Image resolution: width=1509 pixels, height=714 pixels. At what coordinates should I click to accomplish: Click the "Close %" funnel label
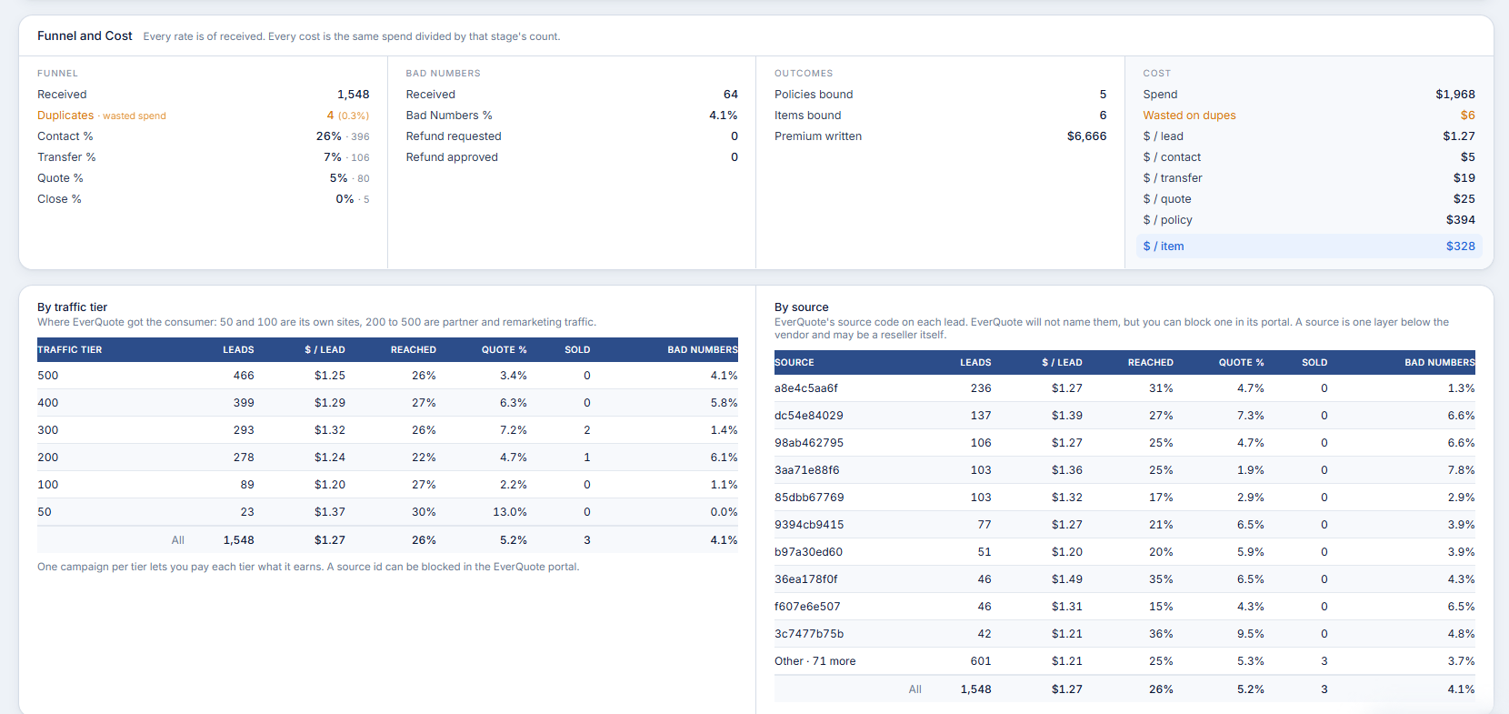click(x=59, y=199)
